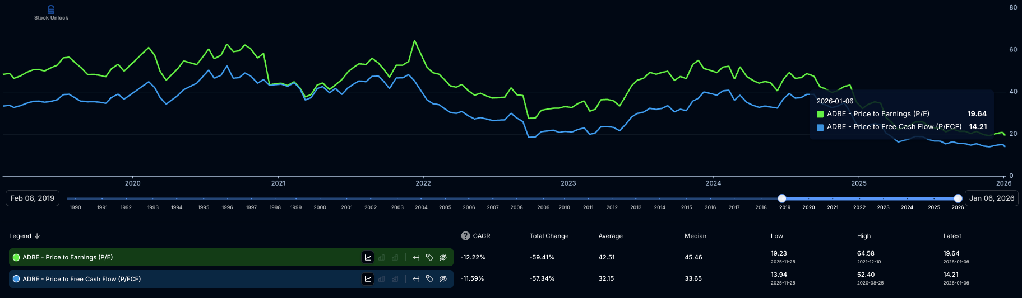Select the ADBE - Price to Earnings (P/E) legend row label
1022x298 pixels.
68,257
